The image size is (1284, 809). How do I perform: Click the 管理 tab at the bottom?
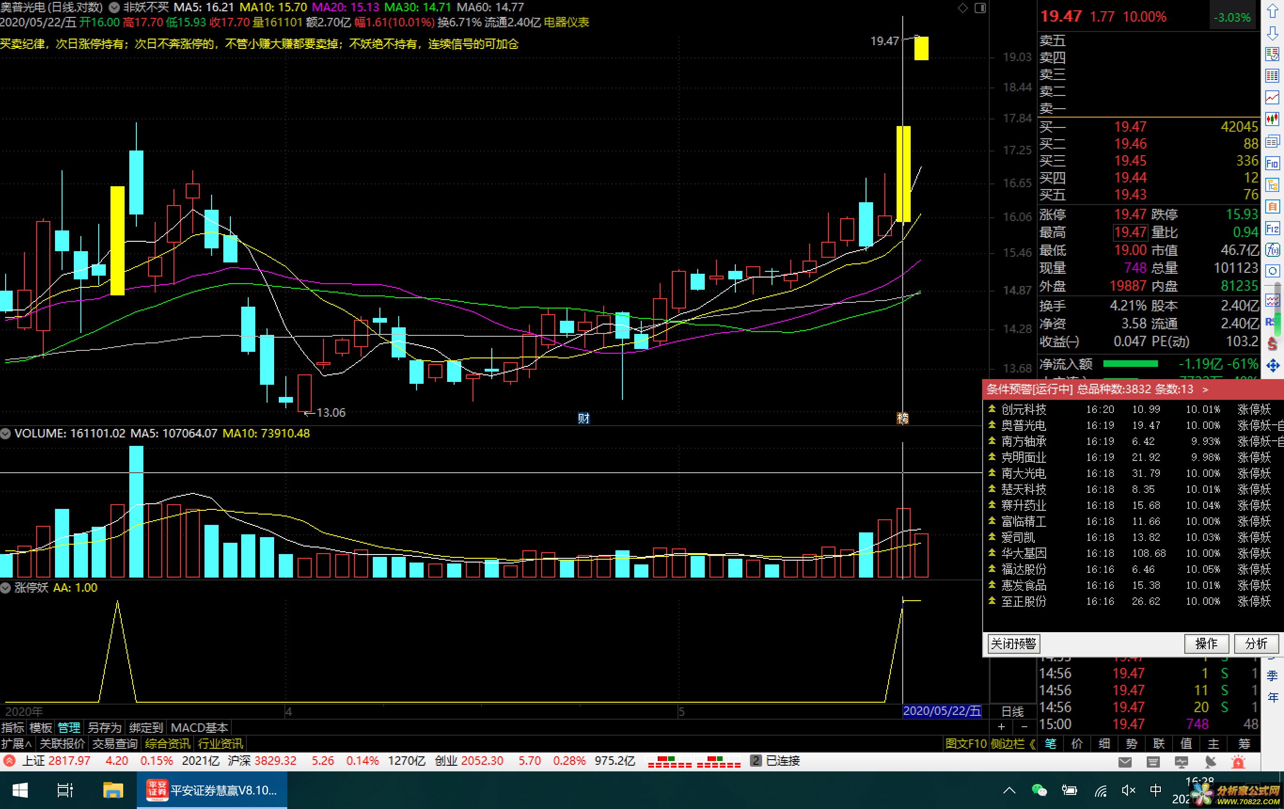pos(69,728)
